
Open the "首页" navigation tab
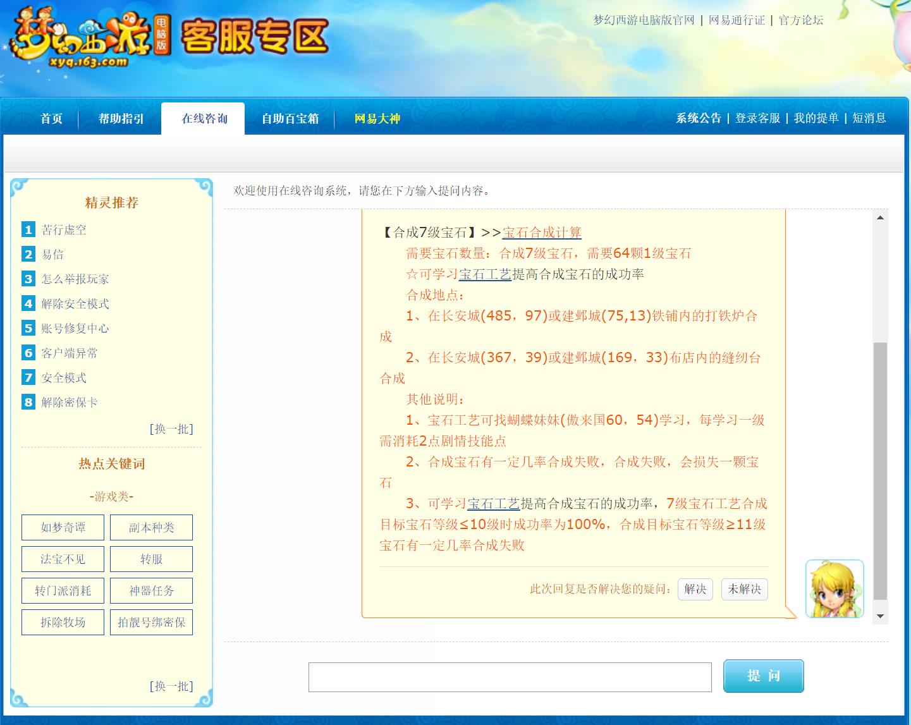[51, 118]
